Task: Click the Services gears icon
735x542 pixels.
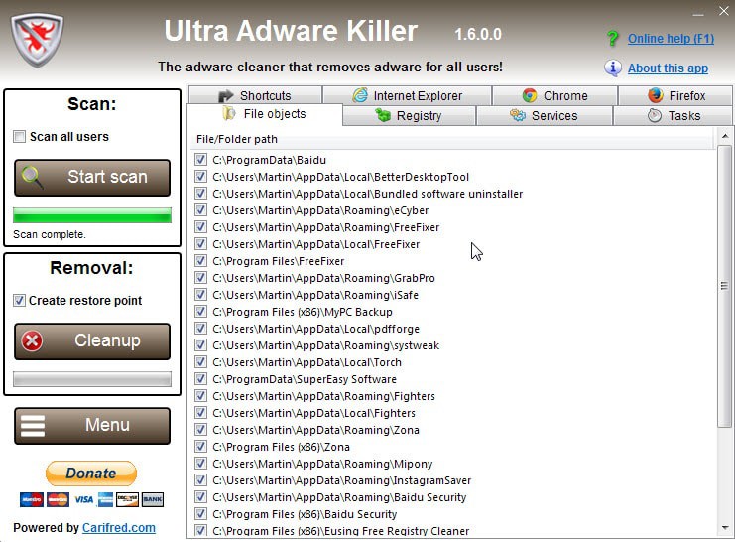Action: 518,115
